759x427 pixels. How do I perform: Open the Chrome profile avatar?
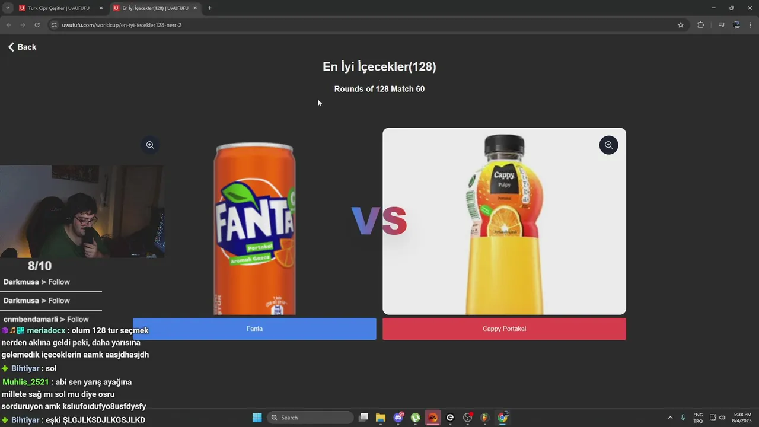[x=736, y=25]
